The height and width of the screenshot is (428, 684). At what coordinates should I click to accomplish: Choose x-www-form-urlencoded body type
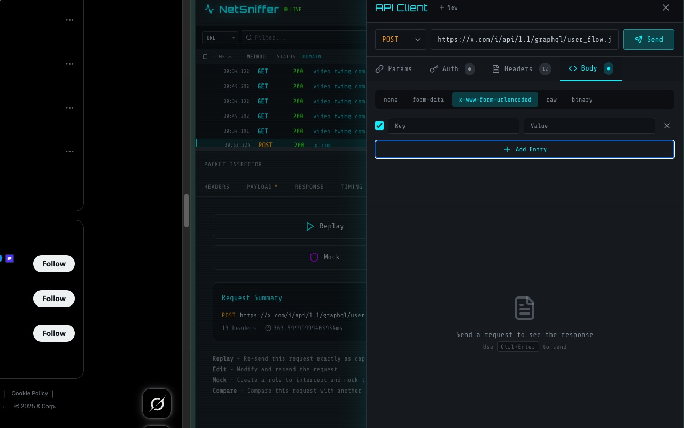click(x=495, y=100)
